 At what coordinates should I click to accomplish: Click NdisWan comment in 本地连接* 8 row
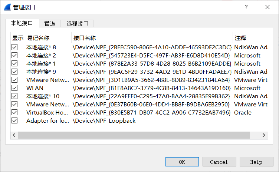click(x=251, y=47)
